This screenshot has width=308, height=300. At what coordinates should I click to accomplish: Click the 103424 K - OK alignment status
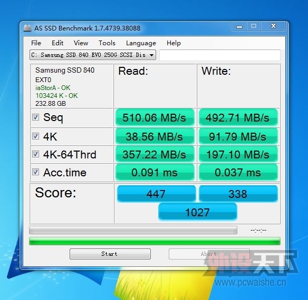(x=56, y=95)
